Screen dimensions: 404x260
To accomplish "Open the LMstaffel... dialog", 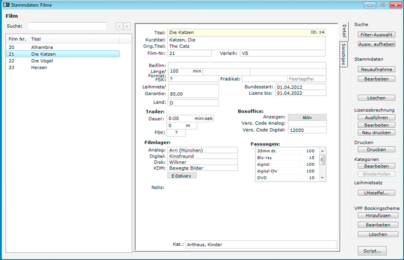I will tap(376, 193).
